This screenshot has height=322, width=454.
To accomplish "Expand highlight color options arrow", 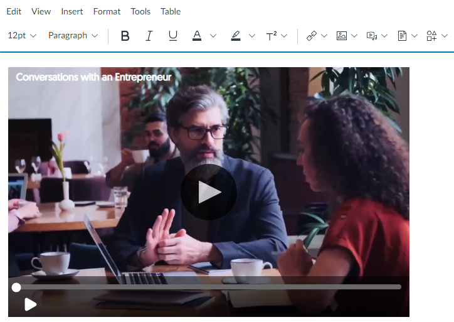I will (252, 36).
